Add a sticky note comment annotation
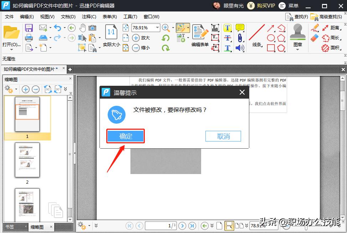 pyautogui.click(x=240, y=28)
